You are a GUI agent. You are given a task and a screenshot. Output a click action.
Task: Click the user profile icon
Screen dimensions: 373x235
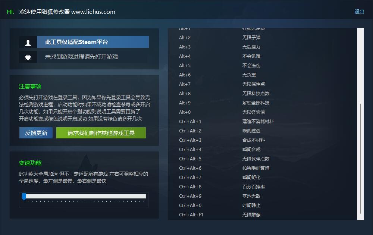point(28,43)
